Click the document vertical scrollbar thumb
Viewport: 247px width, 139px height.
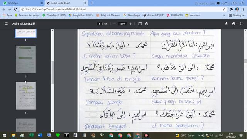click(x=245, y=61)
